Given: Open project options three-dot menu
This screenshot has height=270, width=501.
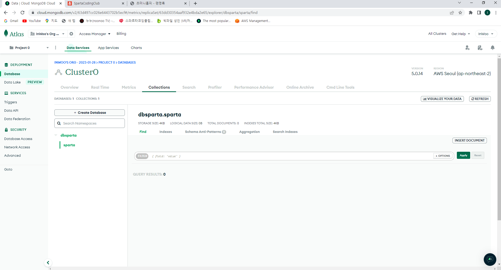Looking at the screenshot, I should 55,48.
